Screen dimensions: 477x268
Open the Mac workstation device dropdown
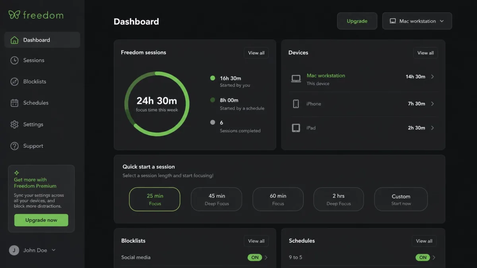(x=417, y=21)
